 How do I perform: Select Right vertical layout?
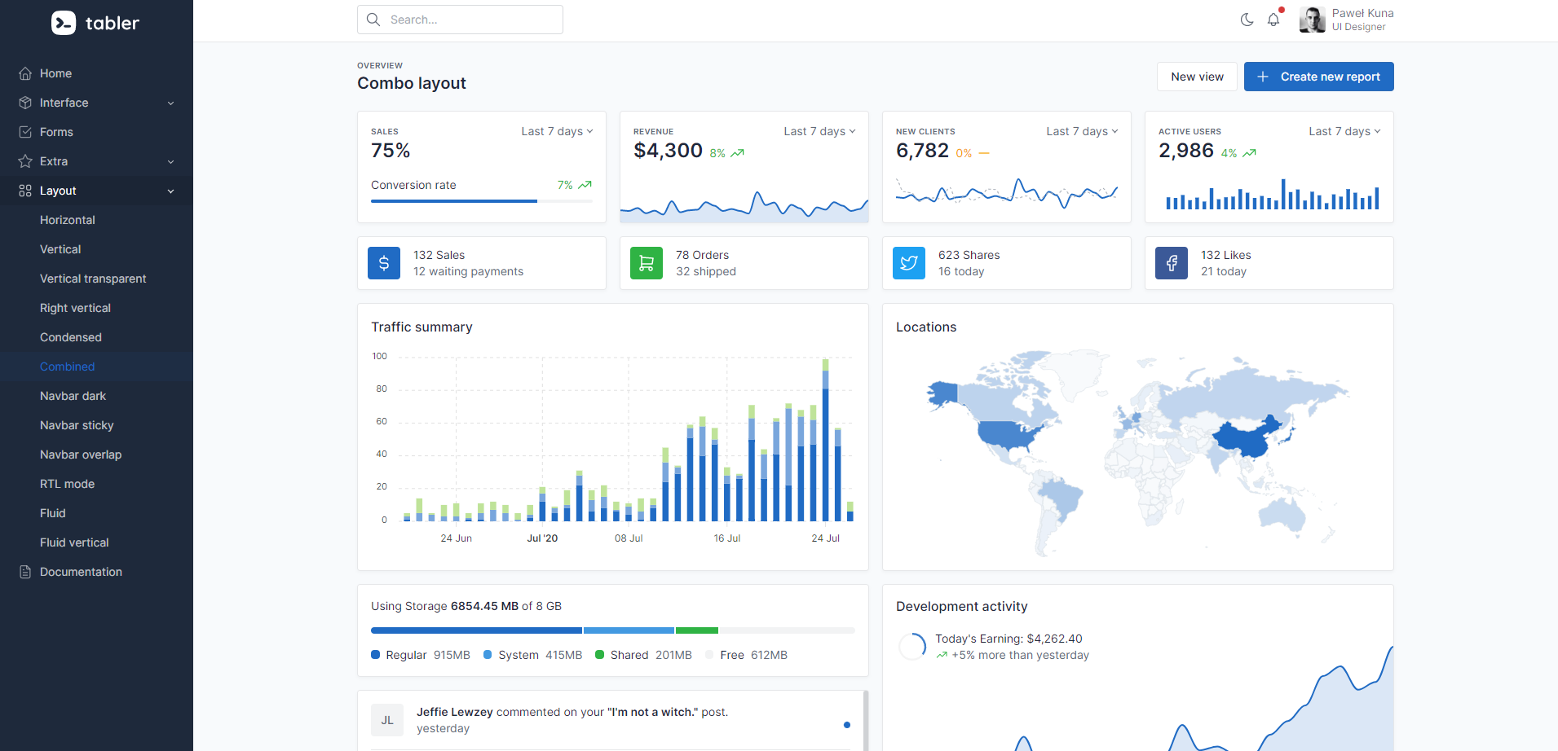(96, 308)
